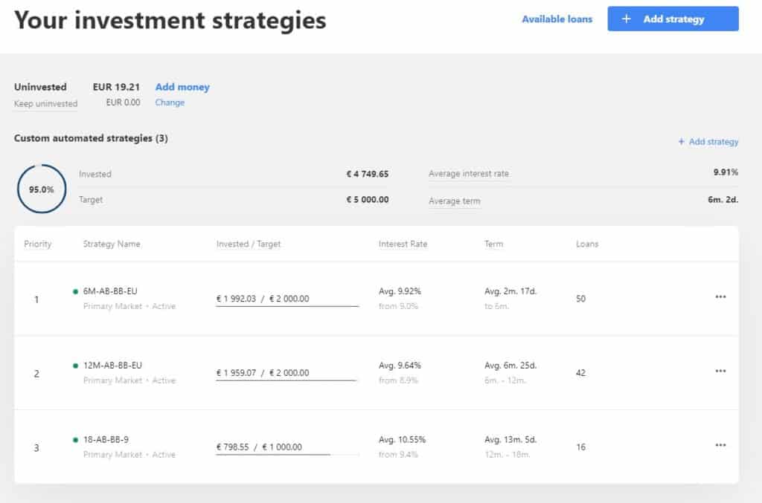Click the Average term tooltip label

click(454, 201)
